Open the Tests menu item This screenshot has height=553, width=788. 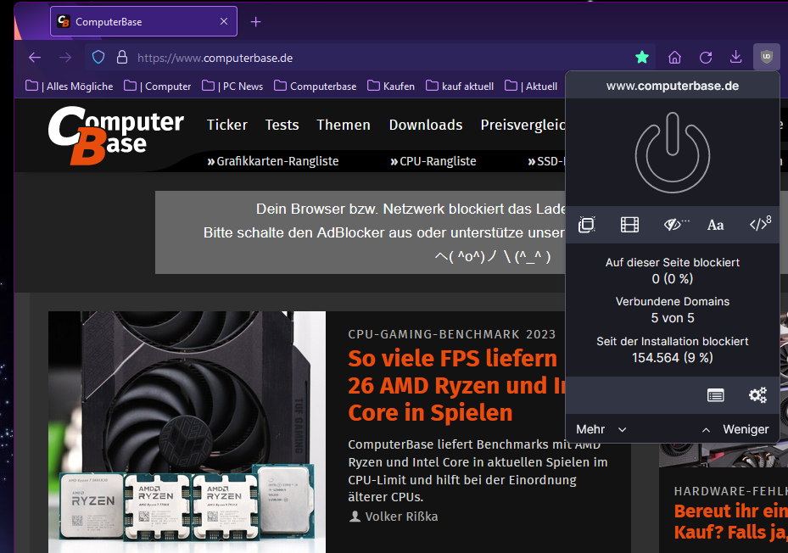[282, 125]
